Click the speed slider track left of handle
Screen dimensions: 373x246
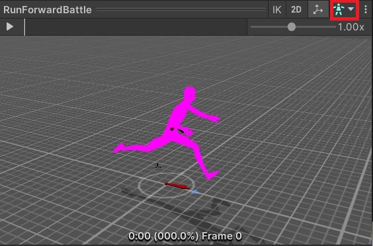[269, 27]
